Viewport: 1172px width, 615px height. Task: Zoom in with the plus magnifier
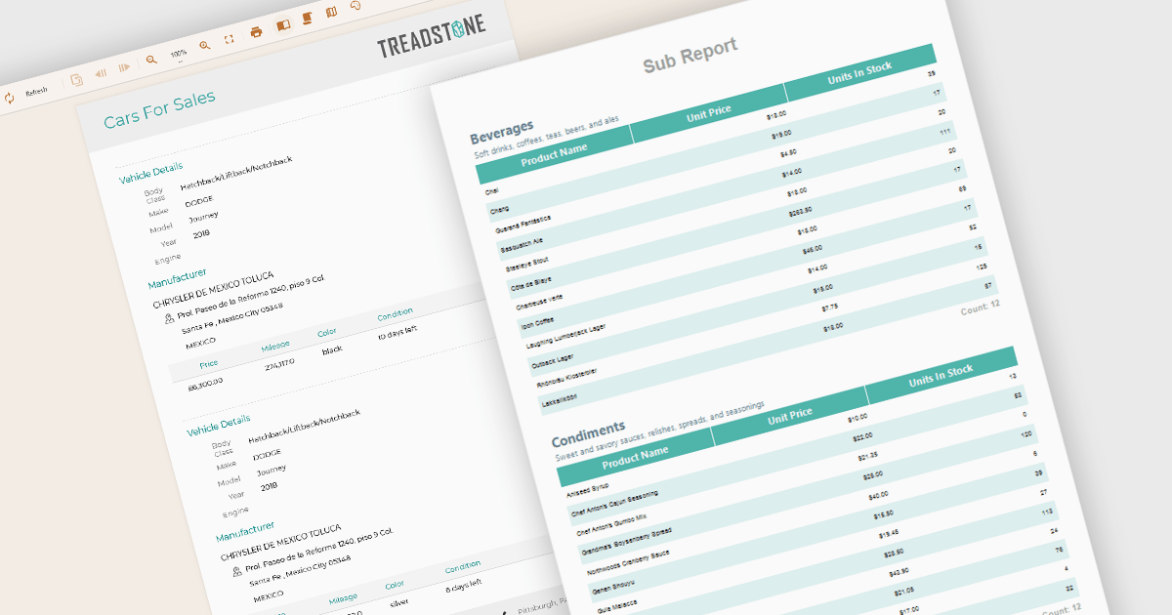205,46
